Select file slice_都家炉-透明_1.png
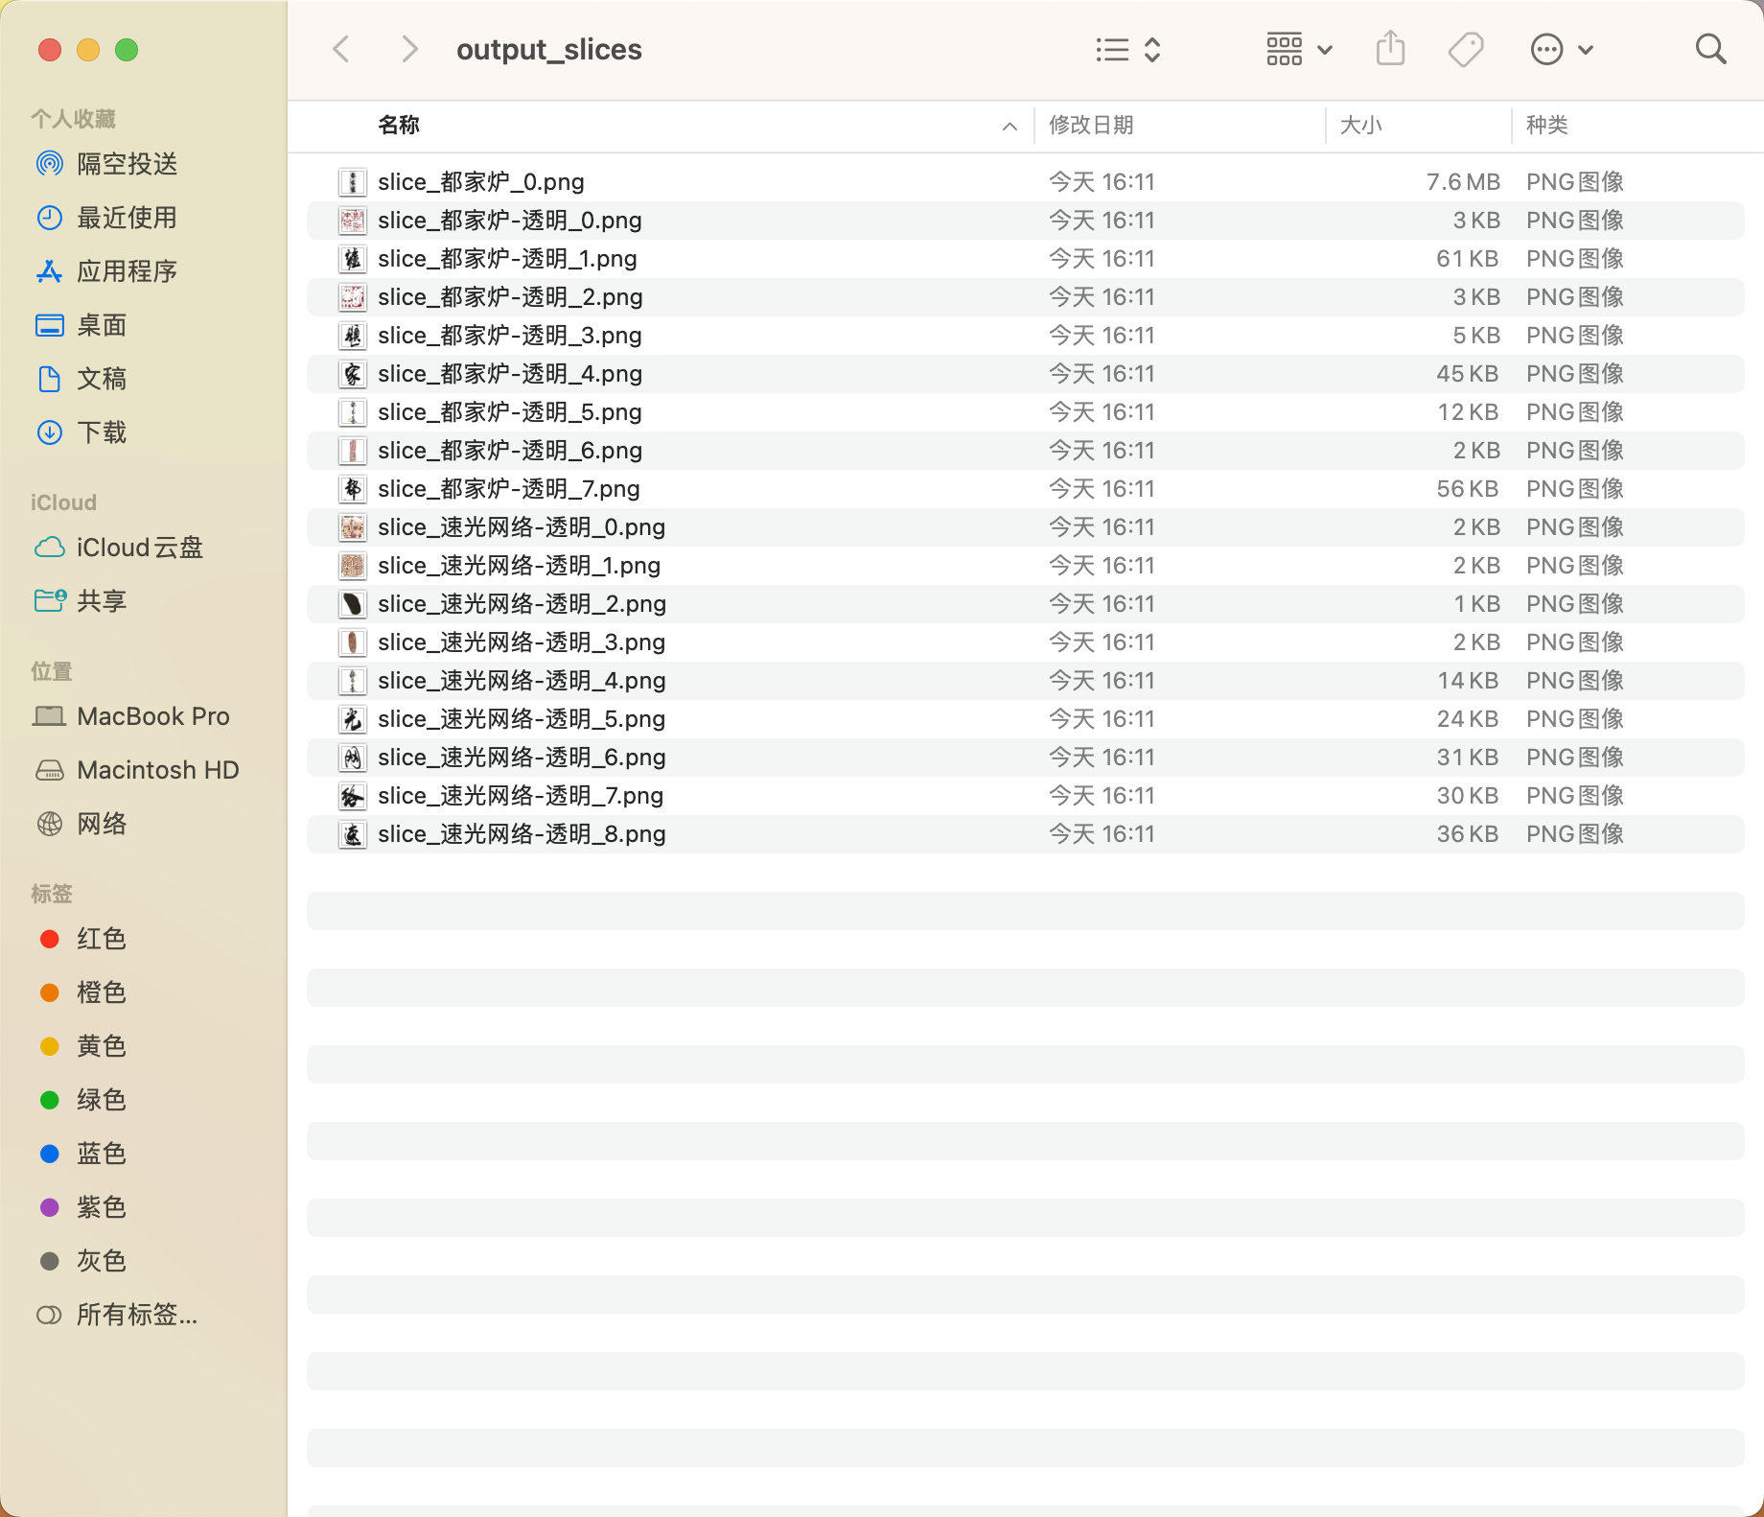The height and width of the screenshot is (1517, 1764). click(1025, 259)
